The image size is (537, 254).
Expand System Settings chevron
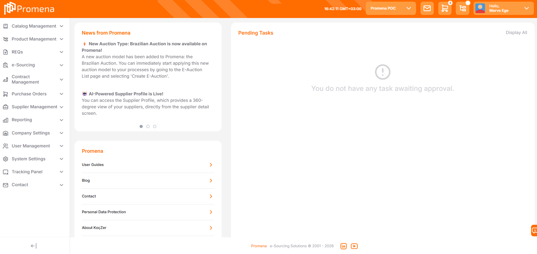61,159
